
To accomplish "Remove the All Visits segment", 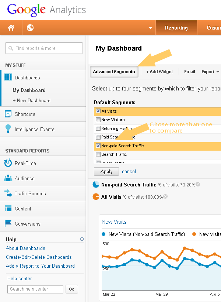I will point(165,196).
